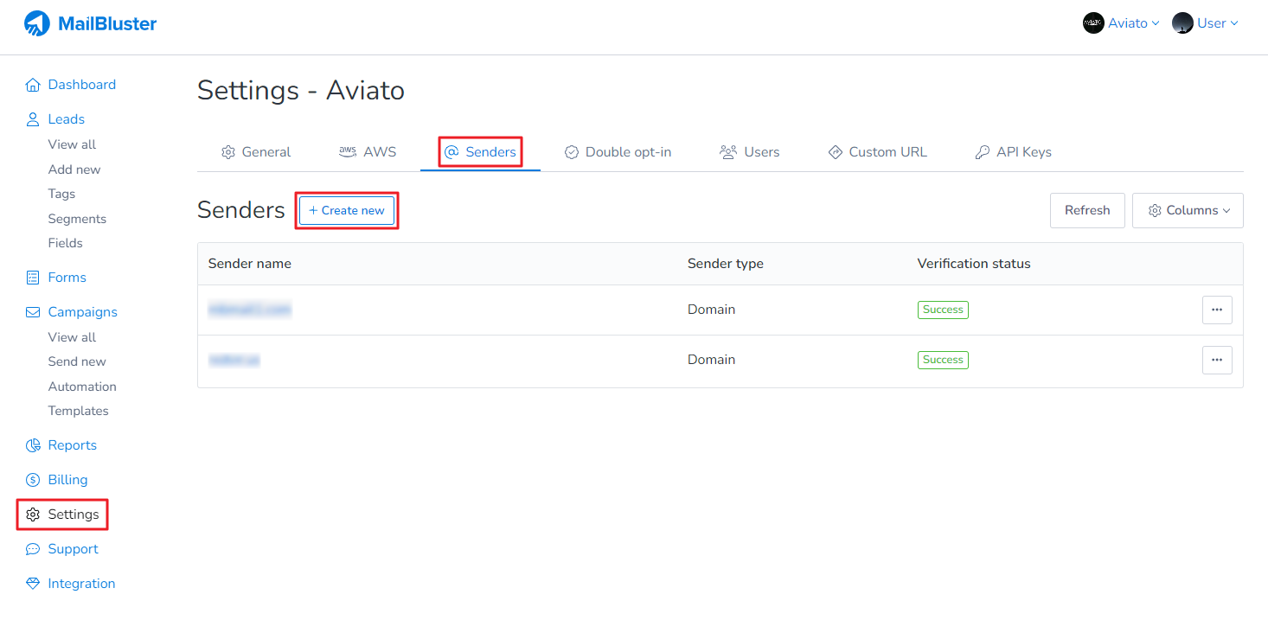The image size is (1268, 620).
Task: Open the Reports pie chart icon
Action: (33, 445)
